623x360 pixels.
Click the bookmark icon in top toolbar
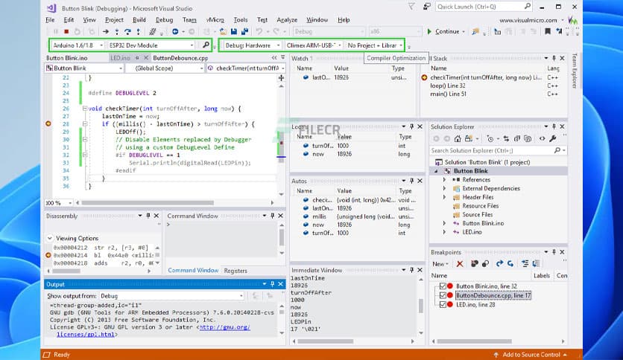pyautogui.click(x=548, y=31)
